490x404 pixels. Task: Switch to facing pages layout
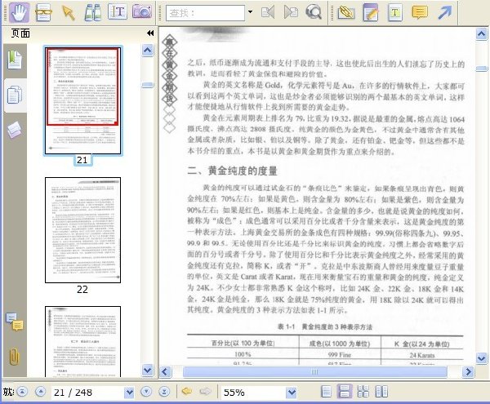click(x=381, y=392)
